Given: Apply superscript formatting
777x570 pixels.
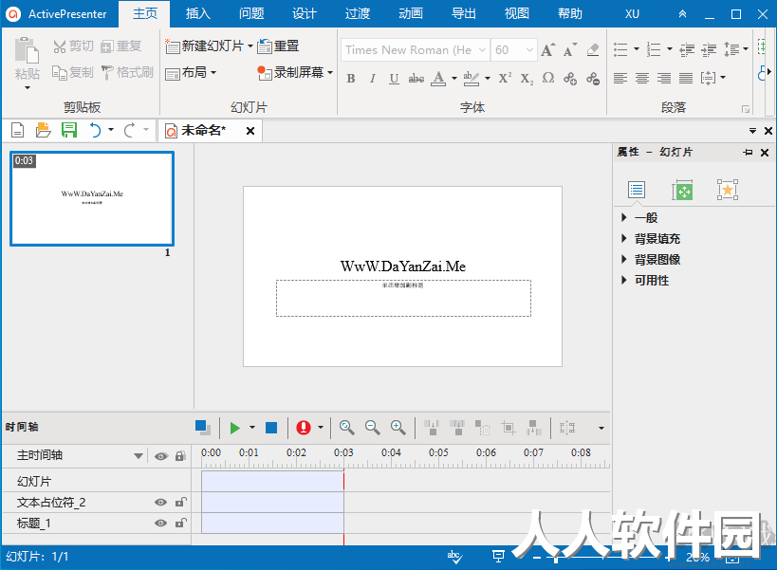Looking at the screenshot, I should point(505,79).
